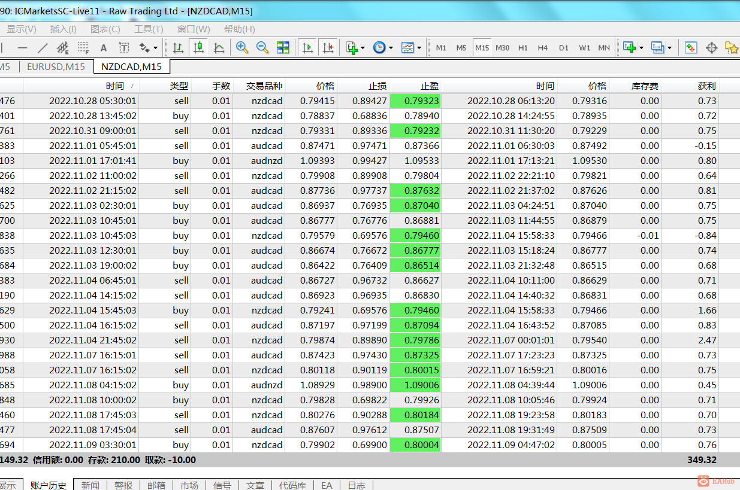Viewport: 740px width, 490px height.
Task: Open the indicators list dropdown
Action: coord(355,48)
